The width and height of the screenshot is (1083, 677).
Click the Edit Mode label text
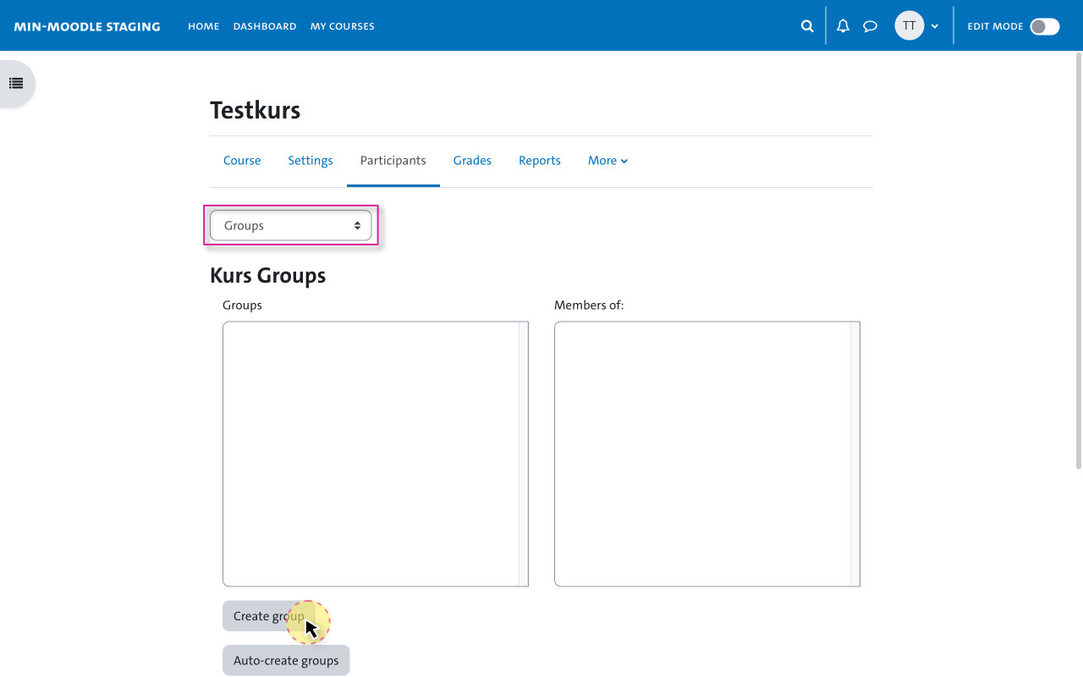coord(995,26)
